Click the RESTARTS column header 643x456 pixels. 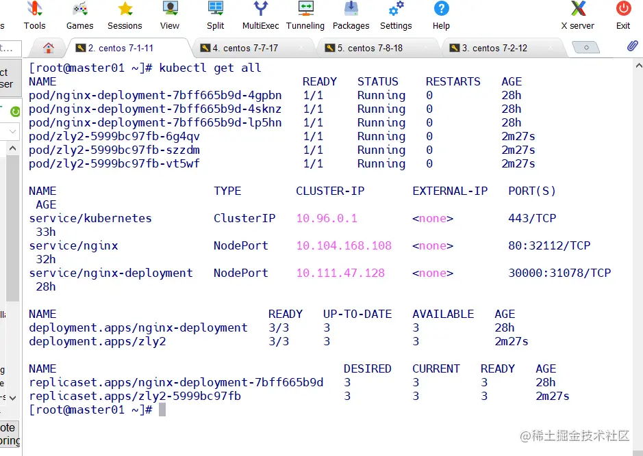453,81
